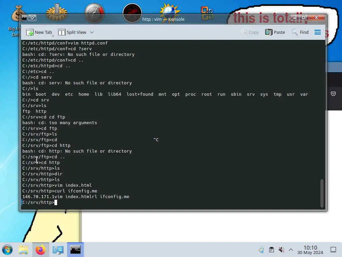The width and height of the screenshot is (342, 257).
Task: Click the show desktop button
Action: pos(333,250)
